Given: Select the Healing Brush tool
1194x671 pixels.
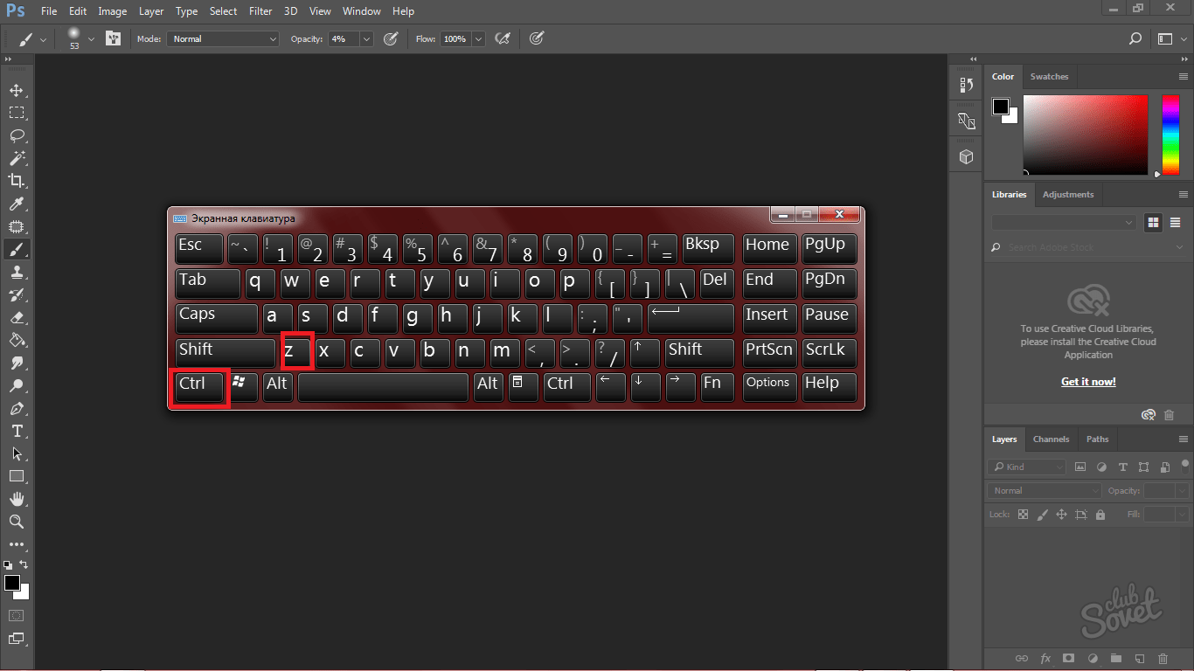Looking at the screenshot, I should click(17, 226).
